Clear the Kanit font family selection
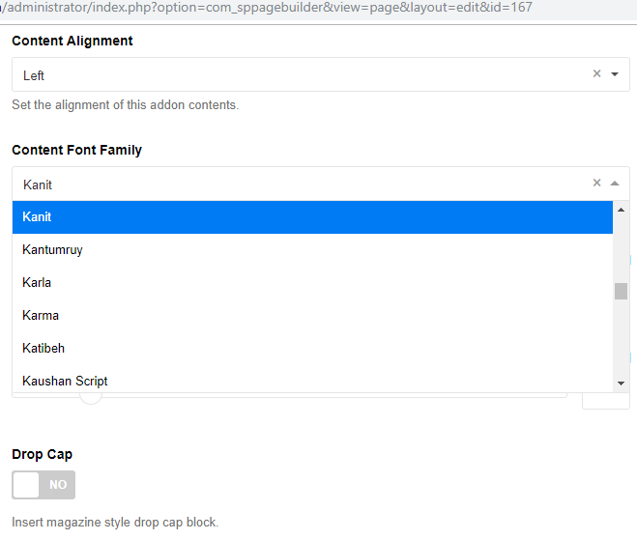Image resolution: width=637 pixels, height=540 pixels. [x=596, y=184]
